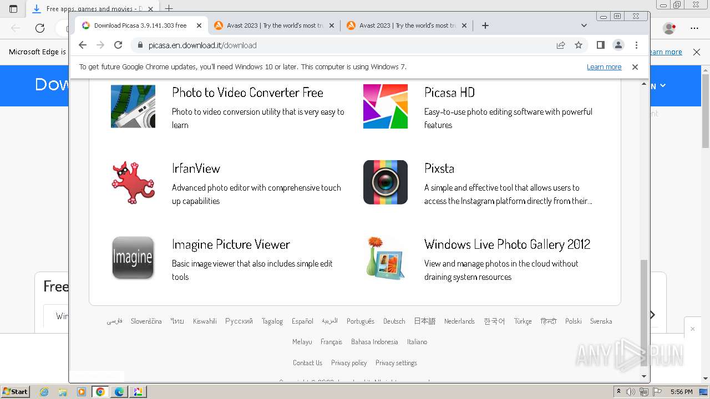Open the Imagine Picture Viewer title link
This screenshot has height=399, width=710.
(x=231, y=244)
